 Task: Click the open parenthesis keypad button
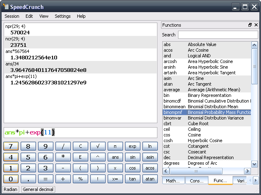point(81,168)
